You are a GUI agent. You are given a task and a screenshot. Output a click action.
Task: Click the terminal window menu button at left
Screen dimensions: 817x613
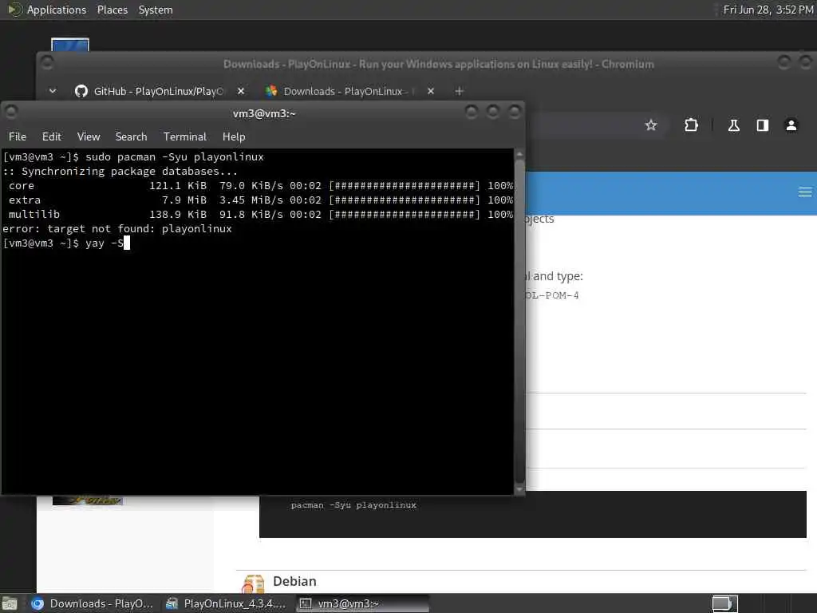point(11,112)
